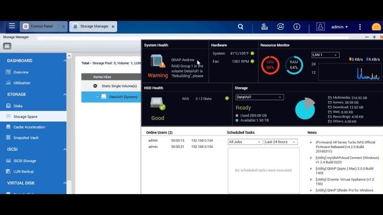Image resolution: width=383 pixels, height=215 pixels.
Task: Collapse the Static Single Volume(s) group
Action: [95, 86]
